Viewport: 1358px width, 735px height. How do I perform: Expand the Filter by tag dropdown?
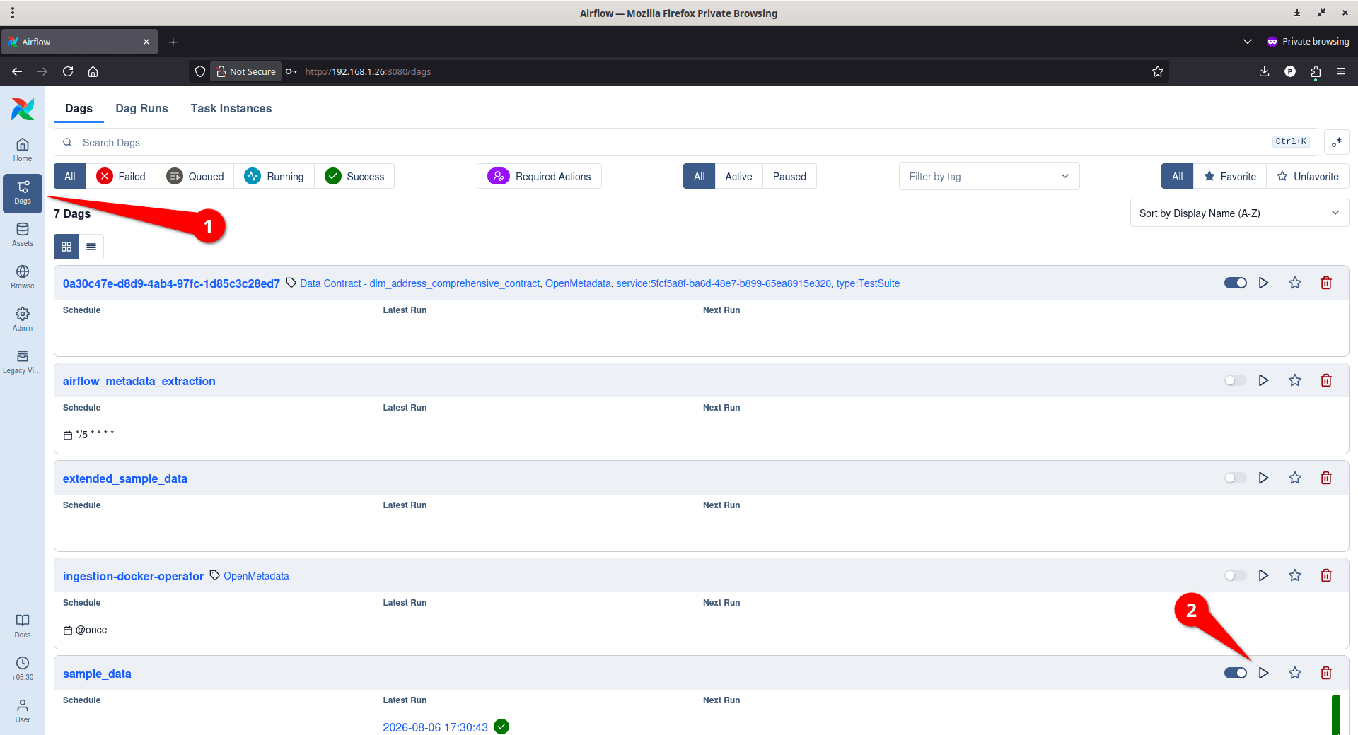coord(989,177)
